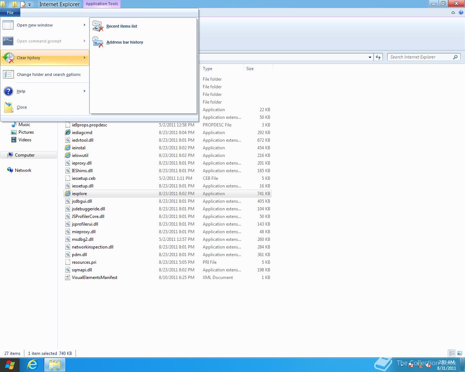Select the ie9props.propdesc file name
The image size is (465, 372).
[x=89, y=125]
